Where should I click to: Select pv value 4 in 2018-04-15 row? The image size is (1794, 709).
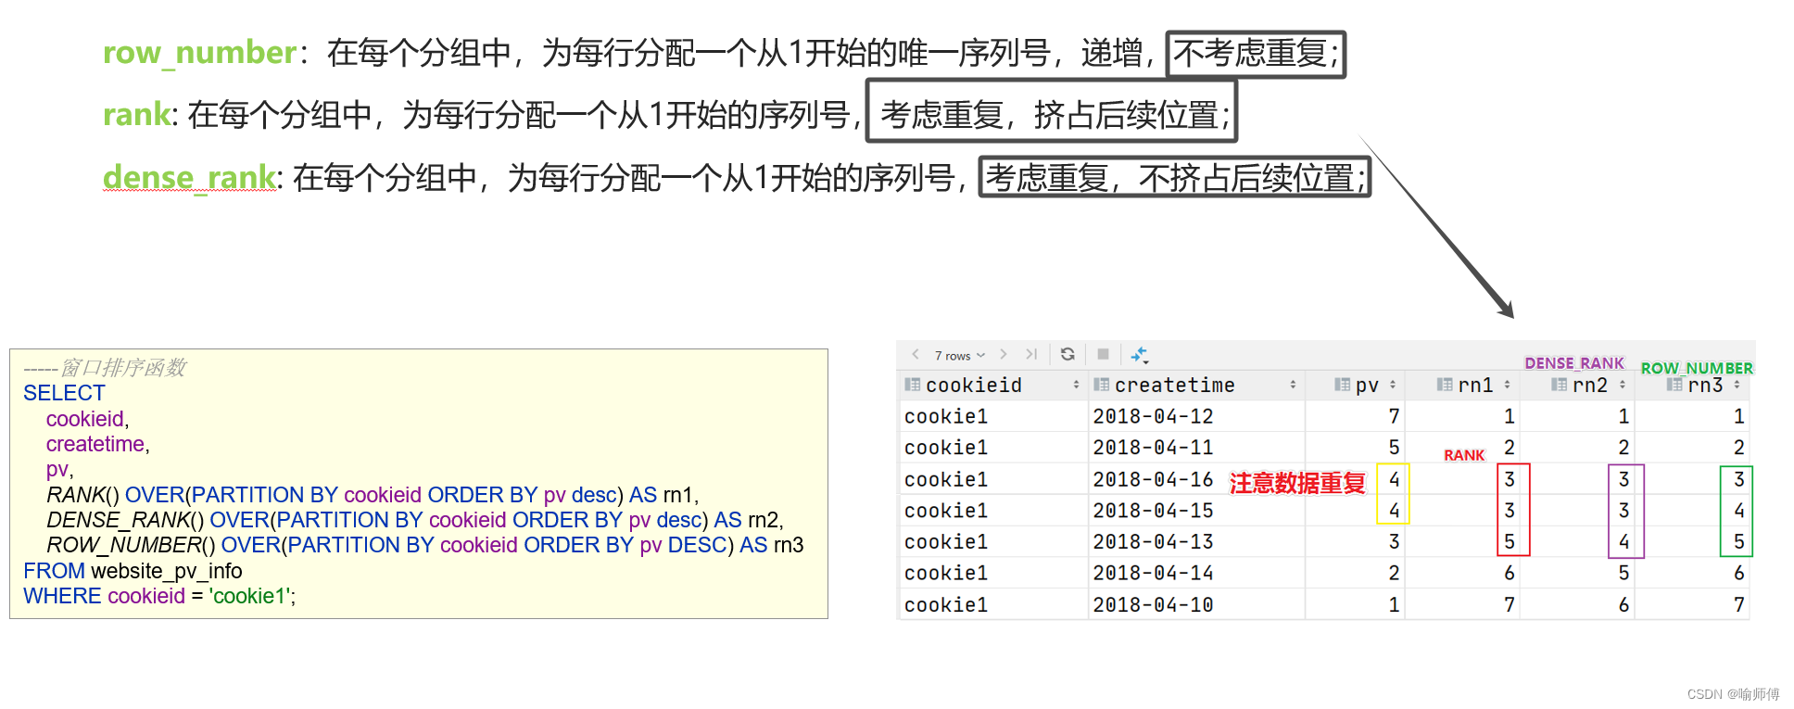tap(1394, 511)
